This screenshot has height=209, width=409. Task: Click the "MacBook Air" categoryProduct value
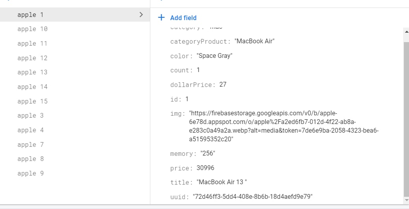[254, 41]
